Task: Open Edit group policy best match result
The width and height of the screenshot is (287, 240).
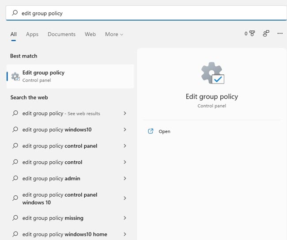Action: [70, 76]
